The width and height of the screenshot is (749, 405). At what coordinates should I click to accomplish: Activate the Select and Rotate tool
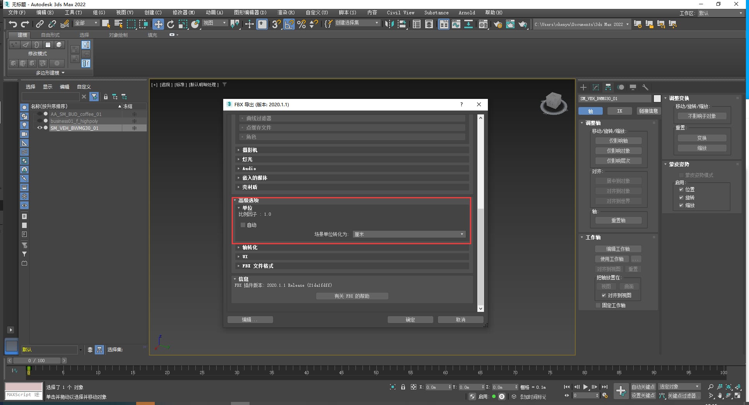(171, 24)
